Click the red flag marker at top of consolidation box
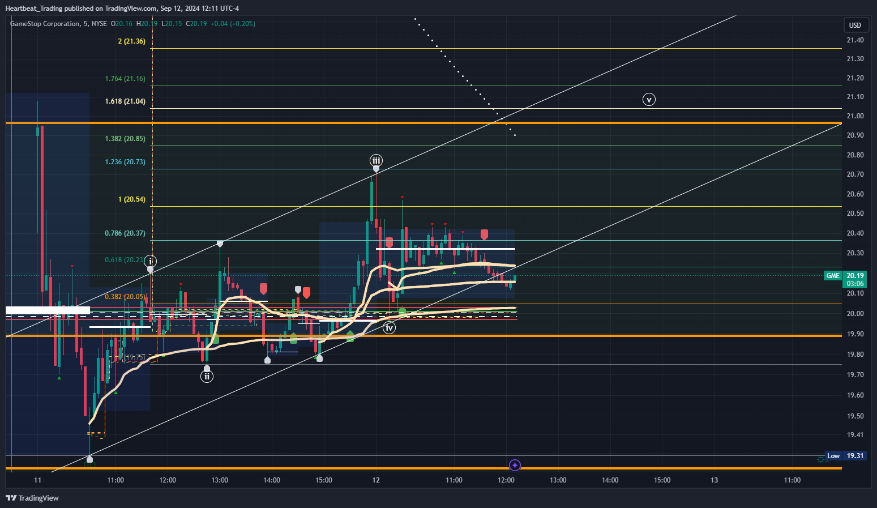Image resolution: width=877 pixels, height=508 pixels. [x=484, y=234]
